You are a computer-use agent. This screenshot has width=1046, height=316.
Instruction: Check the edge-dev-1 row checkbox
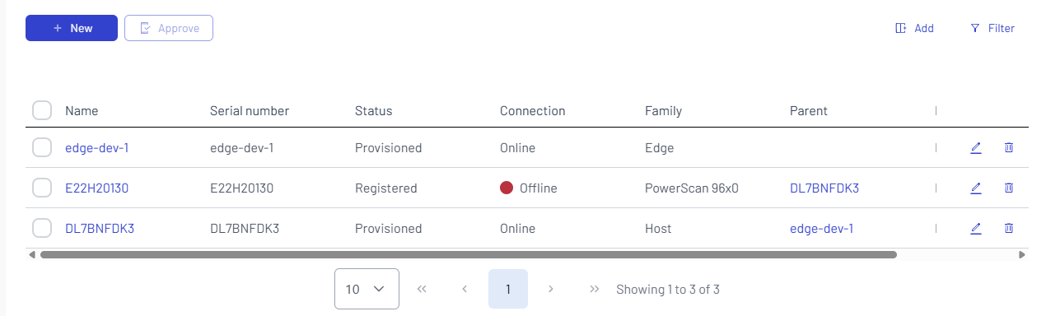pos(42,148)
